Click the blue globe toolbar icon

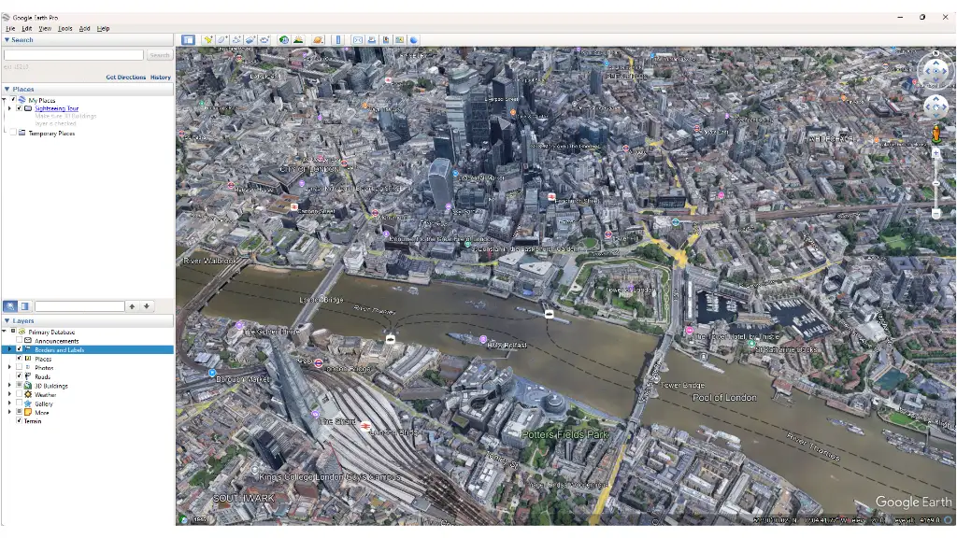point(414,39)
